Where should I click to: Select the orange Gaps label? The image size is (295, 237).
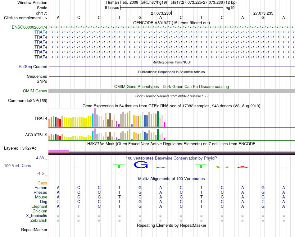tap(42, 183)
